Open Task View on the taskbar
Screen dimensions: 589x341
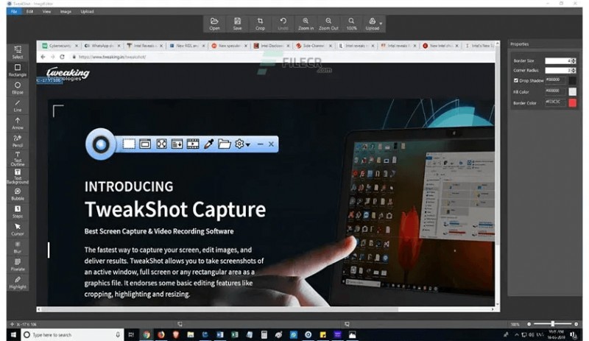tap(131, 334)
